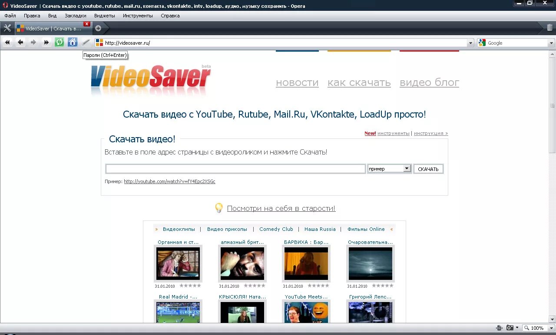Open the 'КРЫСЮЛЯ! Ната...' video thumbnail
Viewport: 556px width, 335px height.
coord(242,312)
